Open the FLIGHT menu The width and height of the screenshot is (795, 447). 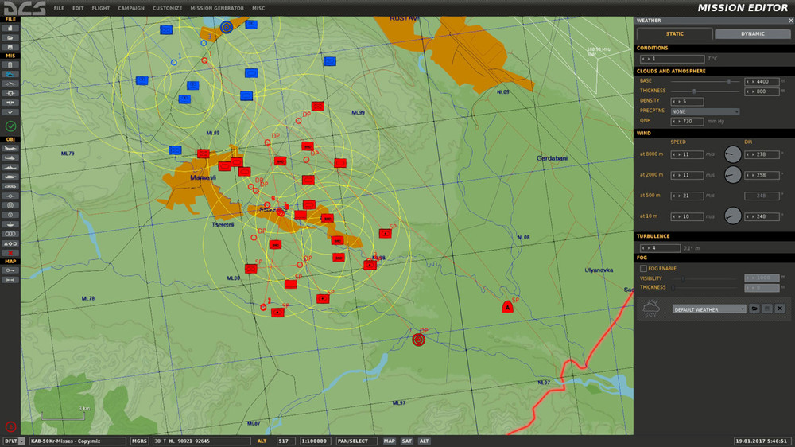pyautogui.click(x=100, y=8)
